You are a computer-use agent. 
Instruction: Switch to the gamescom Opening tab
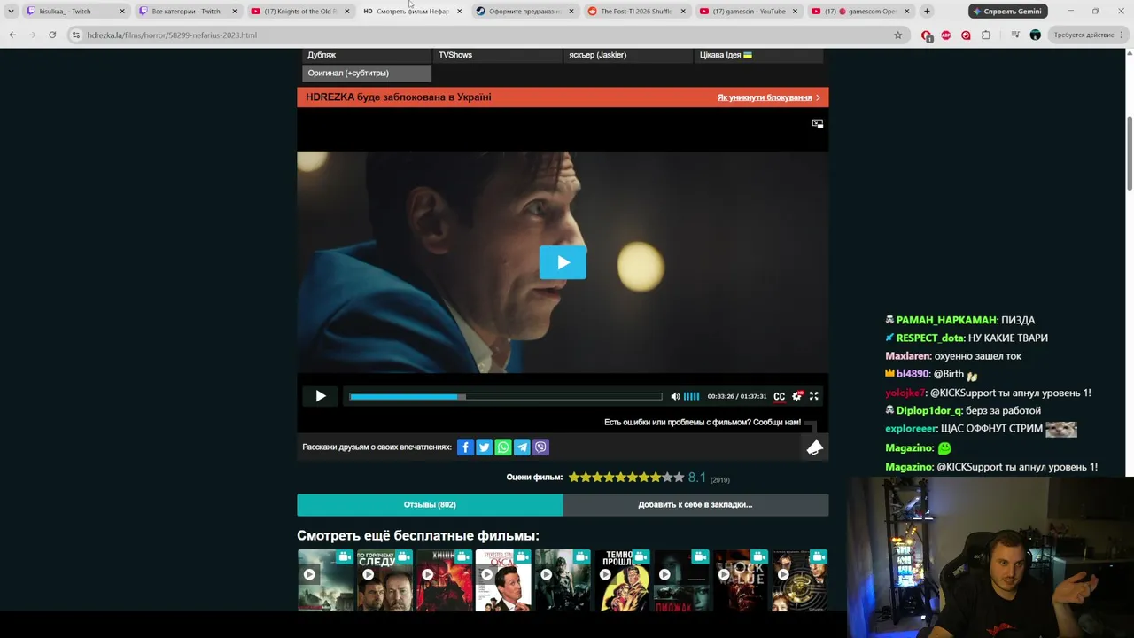[860, 12]
